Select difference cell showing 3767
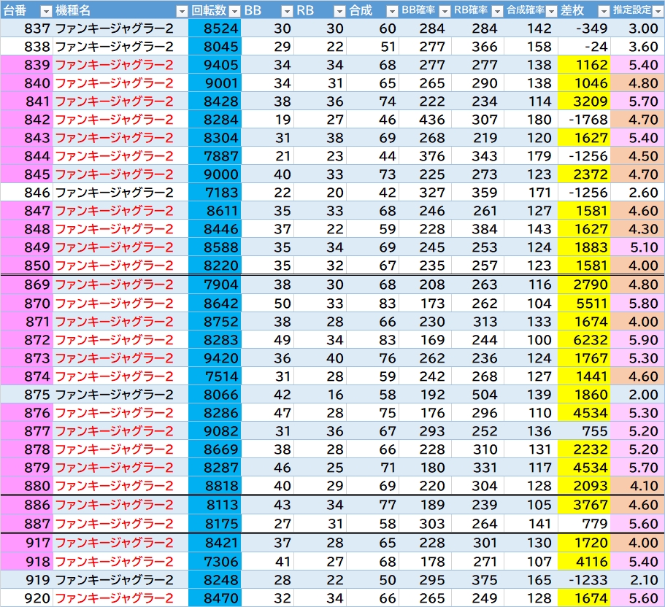This screenshot has width=665, height=607. pos(584,505)
